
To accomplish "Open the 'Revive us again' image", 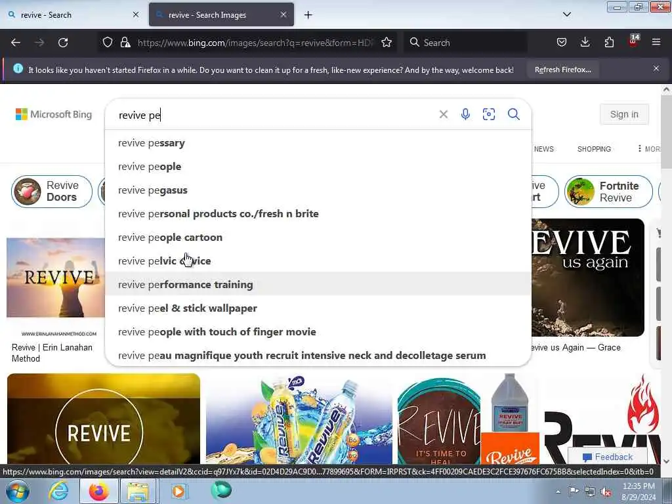I will (x=587, y=278).
